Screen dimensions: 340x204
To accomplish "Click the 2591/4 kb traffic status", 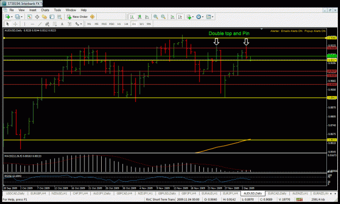I will tap(318, 200).
